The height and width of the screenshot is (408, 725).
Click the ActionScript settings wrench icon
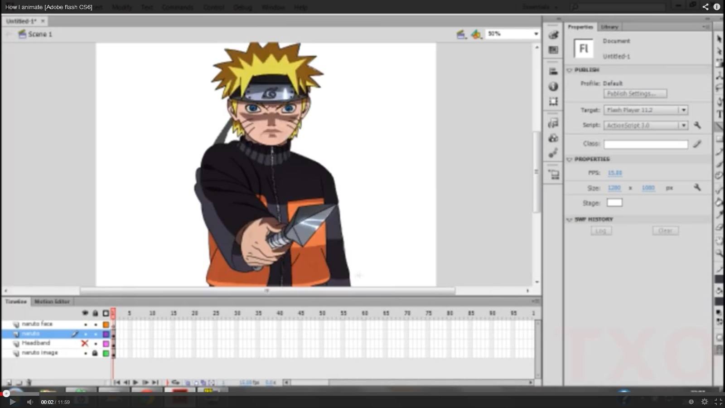697,125
